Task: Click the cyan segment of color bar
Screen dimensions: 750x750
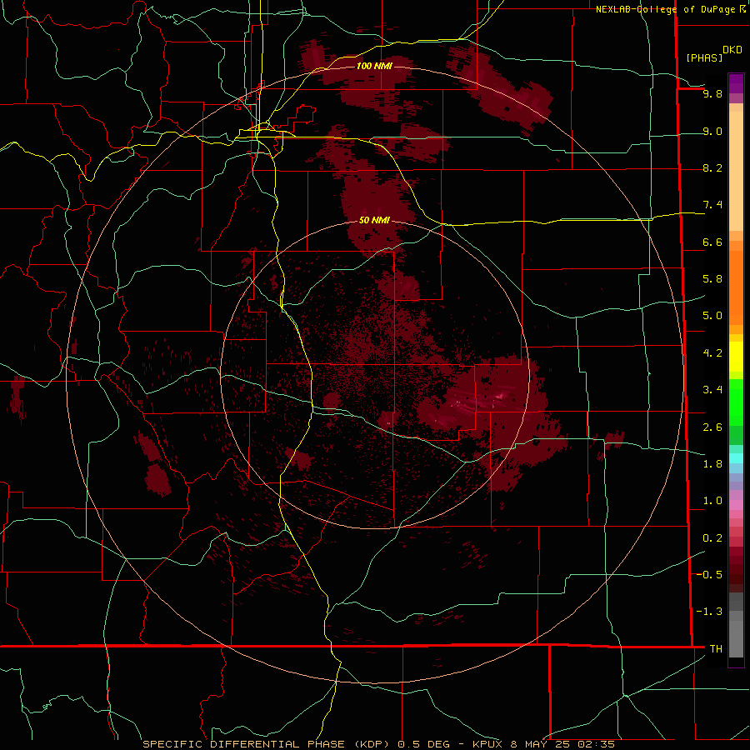Action: coord(736,457)
